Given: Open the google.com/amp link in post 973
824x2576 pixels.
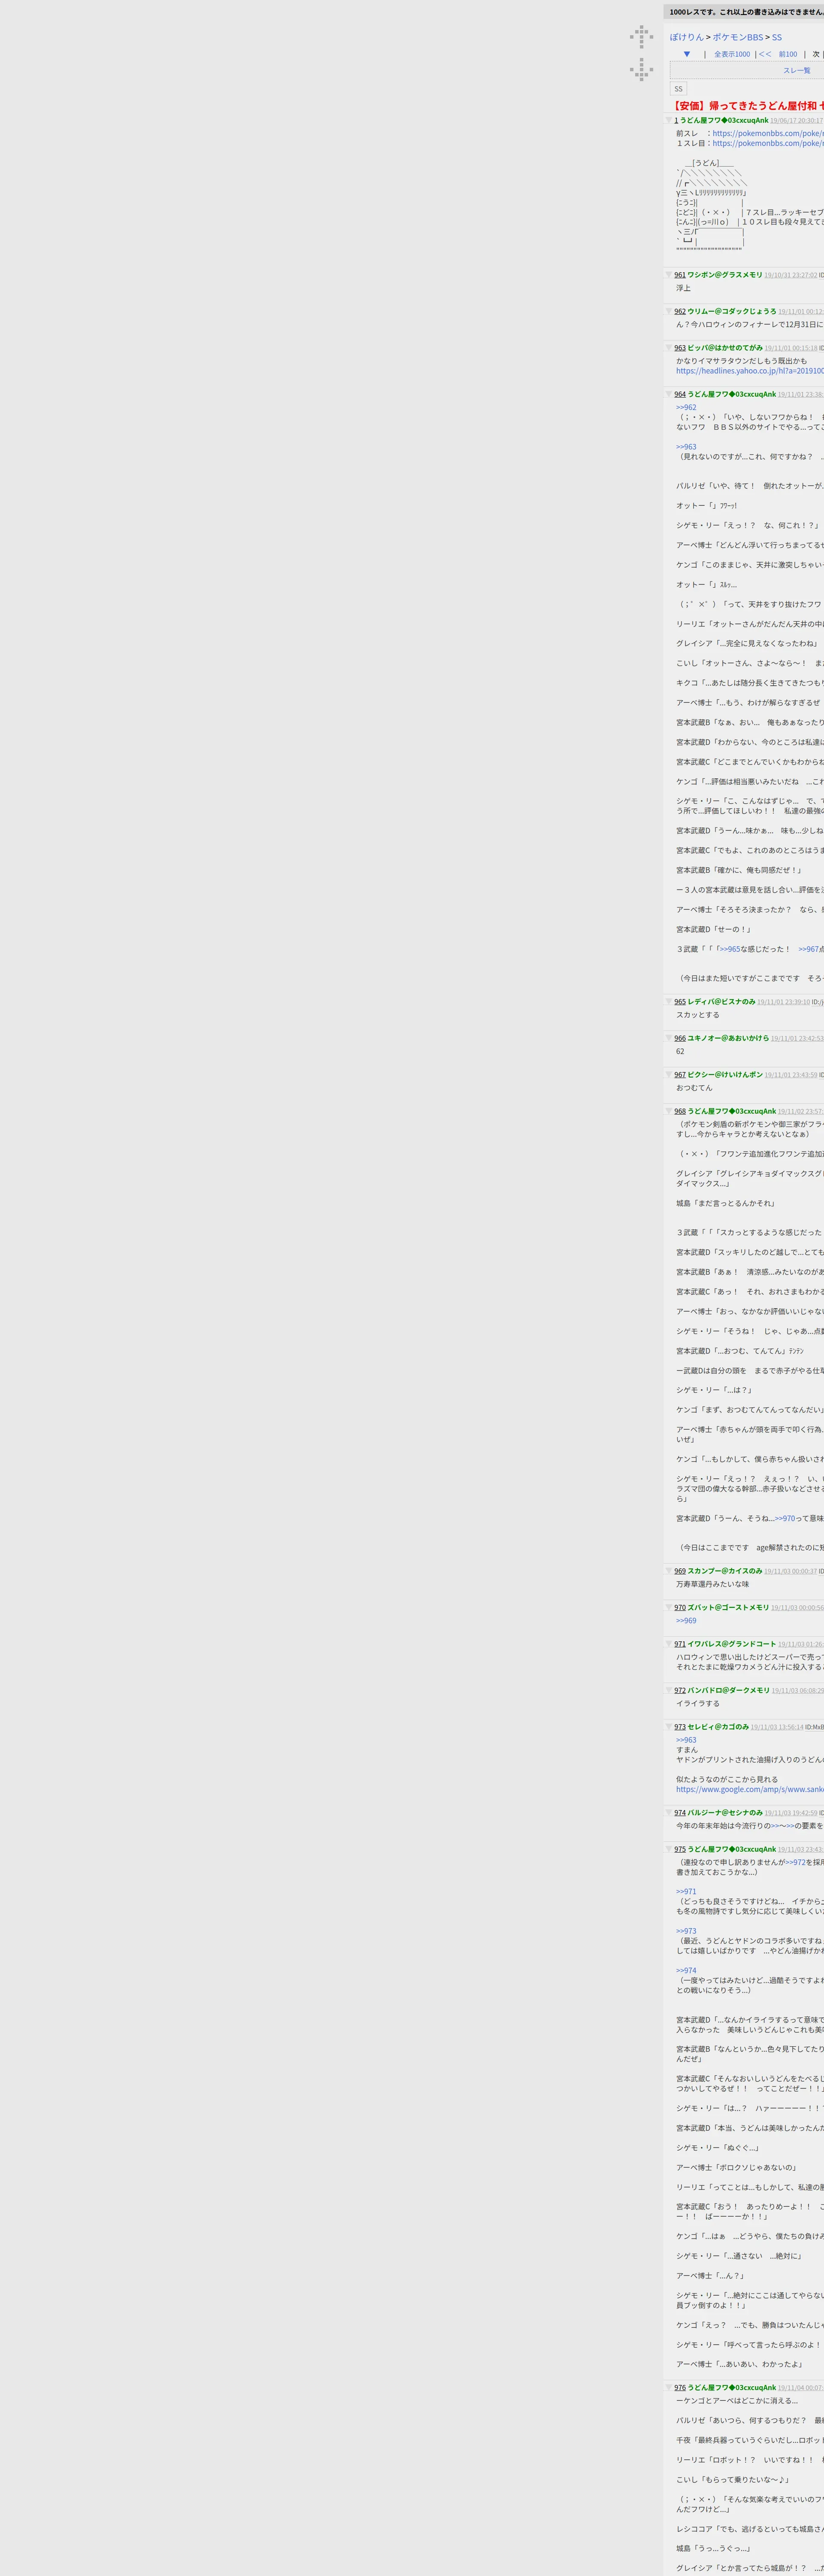Looking at the screenshot, I should tap(750, 1789).
